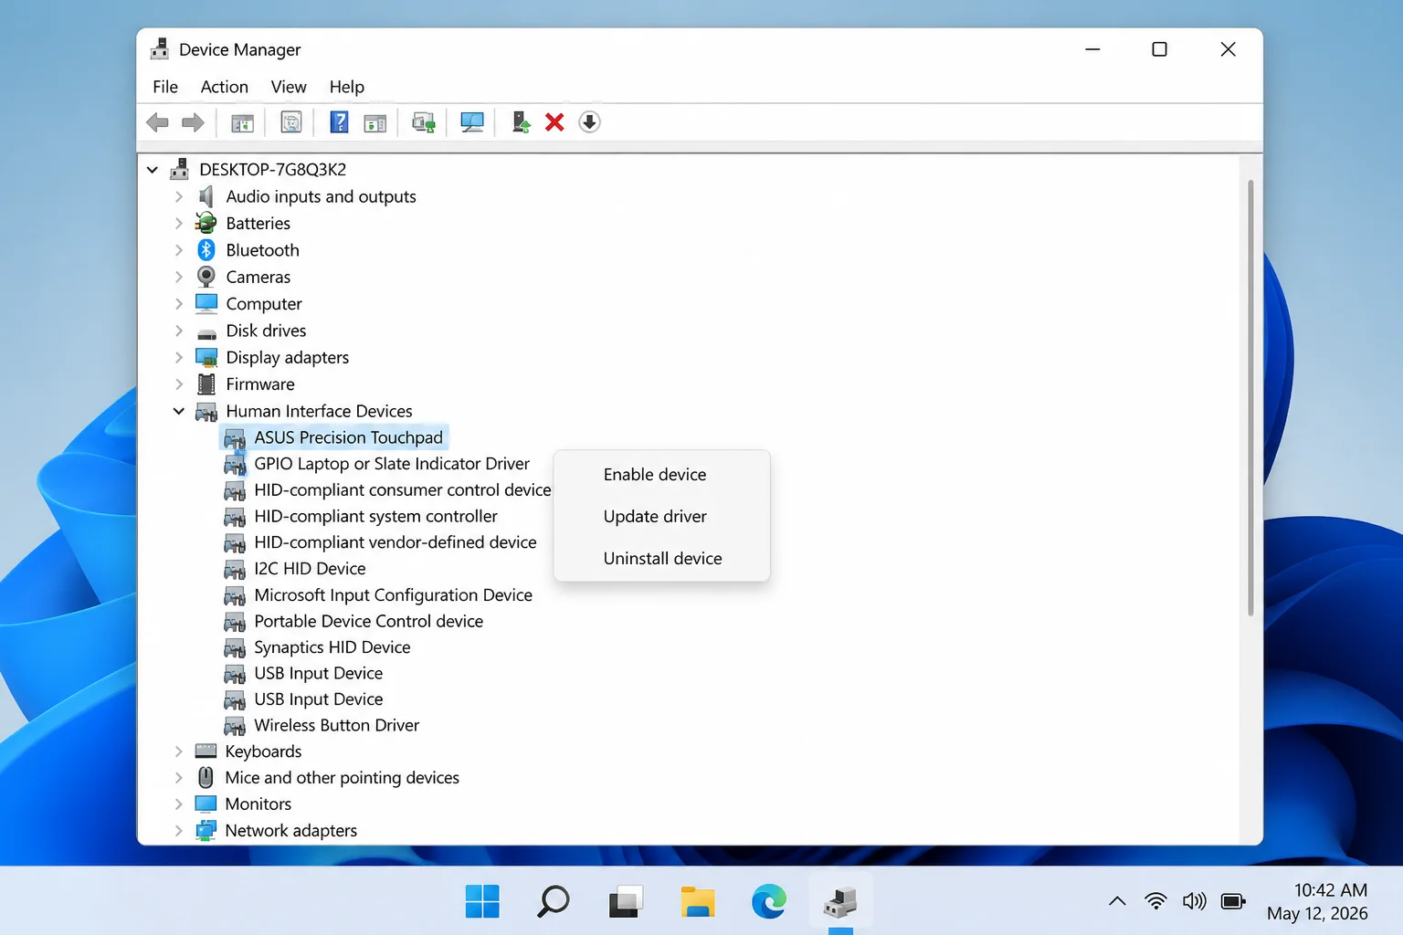Select I2C HID Device
Image resolution: width=1403 pixels, height=935 pixels.
point(310,568)
